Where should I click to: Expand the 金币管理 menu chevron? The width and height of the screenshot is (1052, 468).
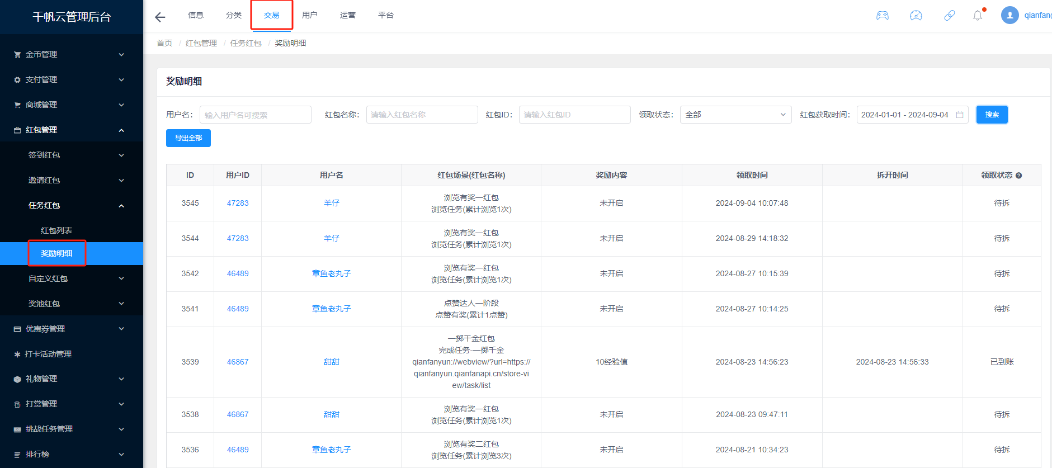pos(121,55)
